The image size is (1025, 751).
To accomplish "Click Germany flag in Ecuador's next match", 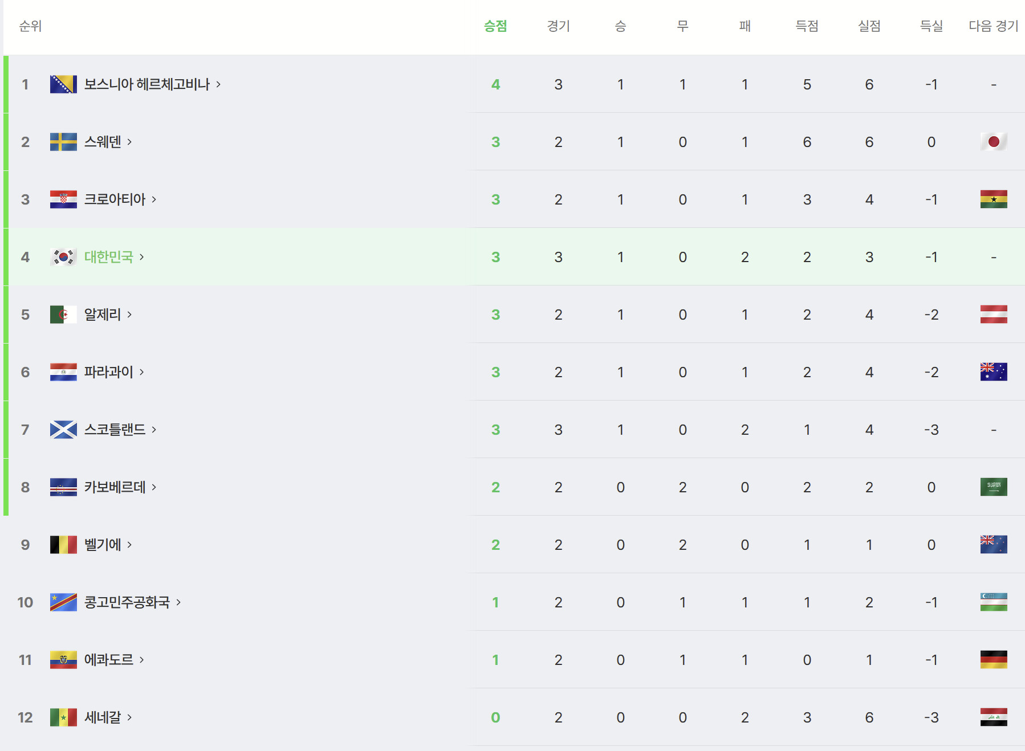I will coord(994,660).
